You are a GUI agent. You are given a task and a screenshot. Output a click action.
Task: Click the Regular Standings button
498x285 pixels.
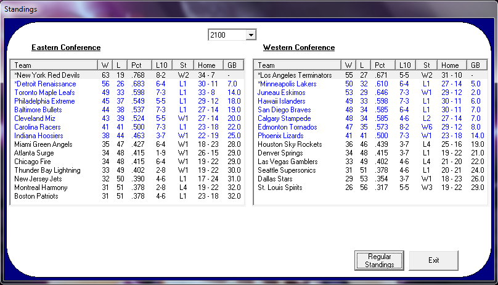coord(380,260)
